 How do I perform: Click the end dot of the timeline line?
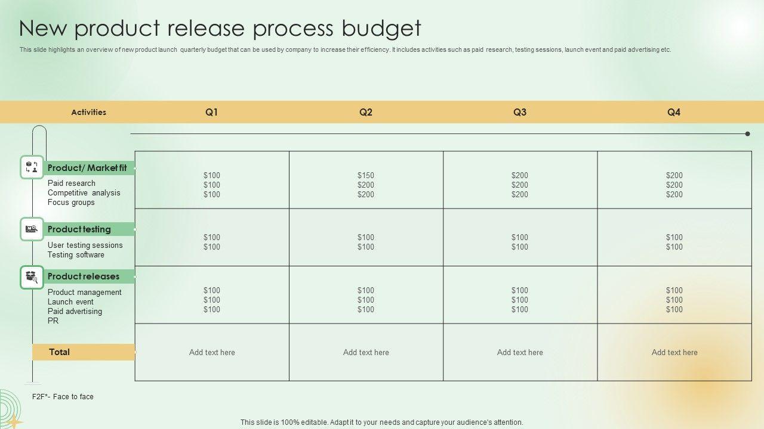(x=747, y=134)
